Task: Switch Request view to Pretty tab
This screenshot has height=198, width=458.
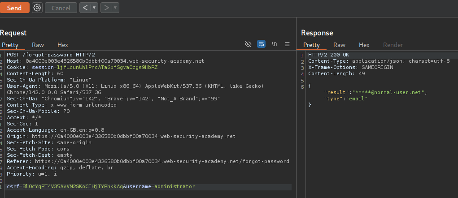Action: (x=10, y=45)
